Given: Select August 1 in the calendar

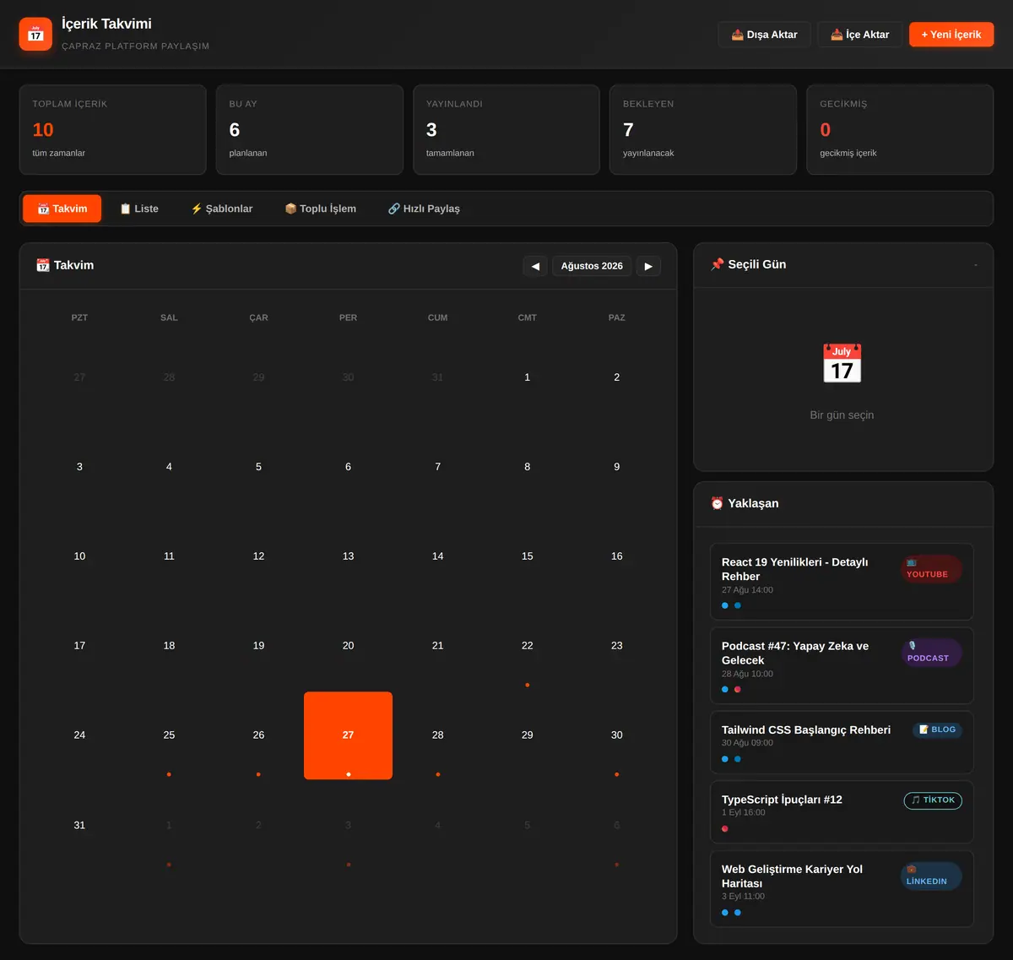Looking at the screenshot, I should 528,377.
